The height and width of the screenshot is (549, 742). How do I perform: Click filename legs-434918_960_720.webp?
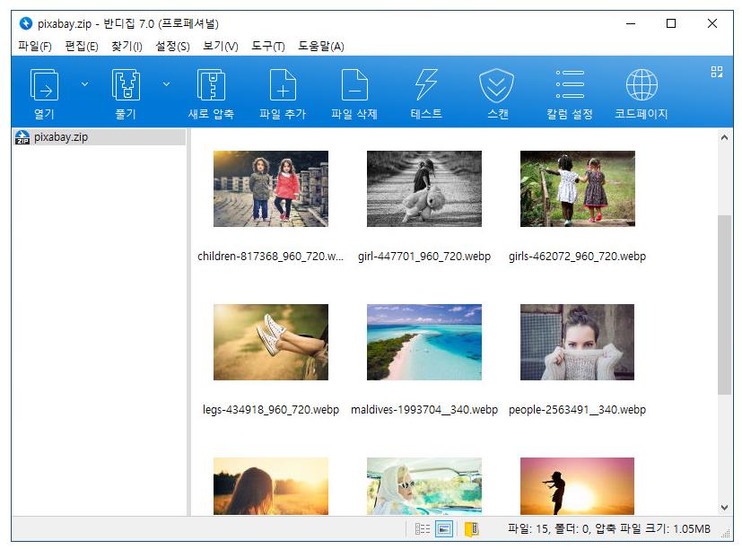pyautogui.click(x=271, y=410)
